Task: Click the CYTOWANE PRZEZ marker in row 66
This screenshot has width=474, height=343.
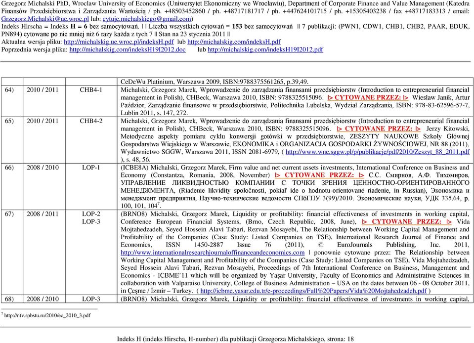Action: pyautogui.click(x=319, y=175)
